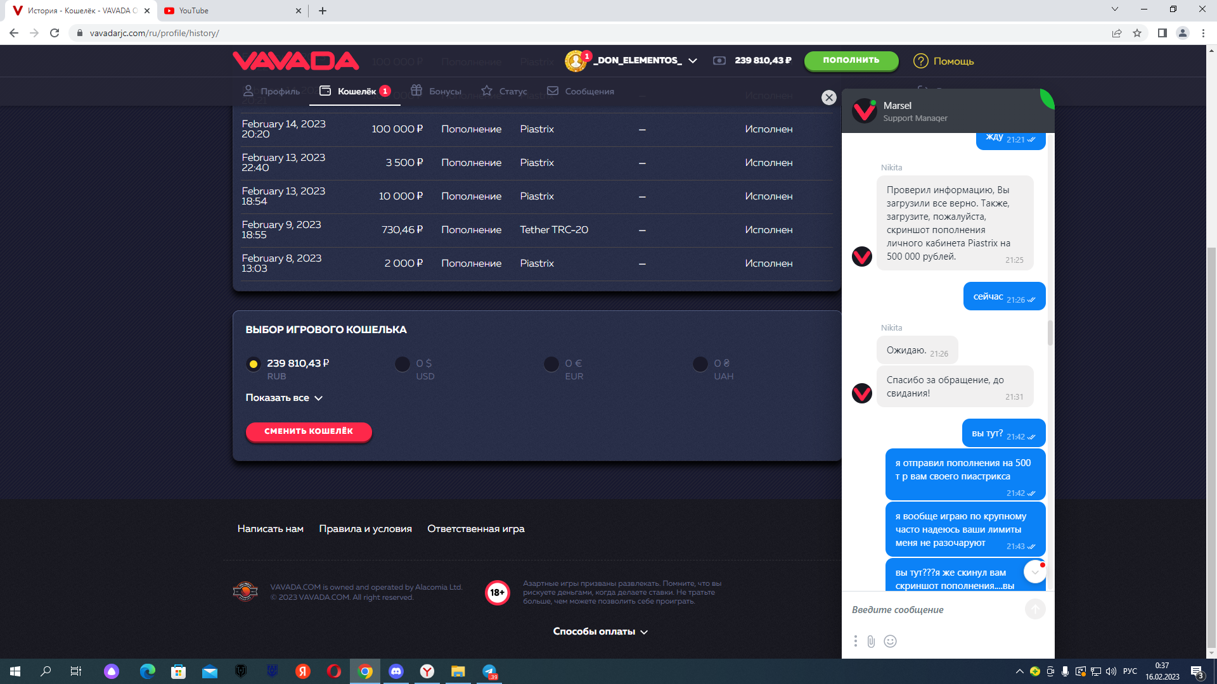Click the chat message scrollbar thumb
The width and height of the screenshot is (1217, 684).
[1050, 332]
